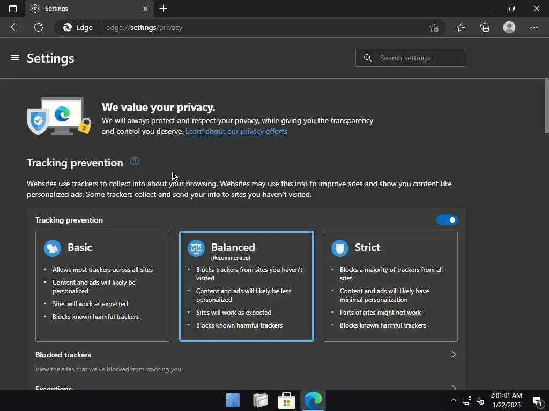This screenshot has width=549, height=411.
Task: Open the profile avatar icon
Action: [509, 27]
